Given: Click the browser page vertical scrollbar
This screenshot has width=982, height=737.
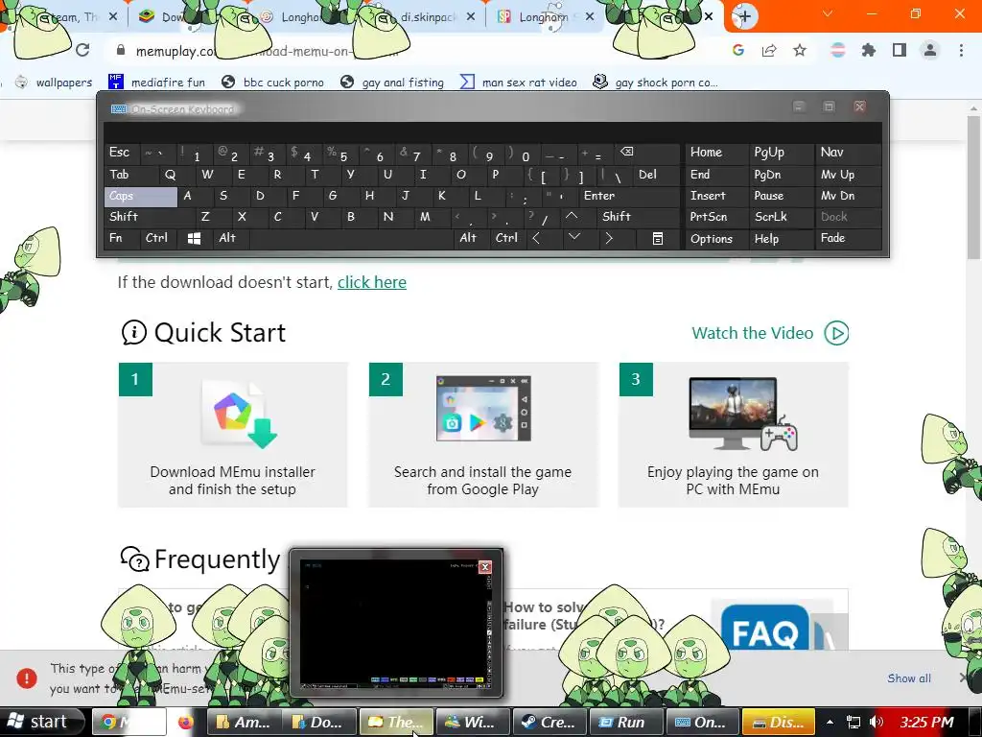Looking at the screenshot, I should pos(973,188).
